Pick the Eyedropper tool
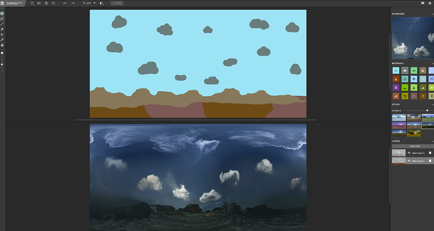Screen dimensions: 434x231 tap(2, 40)
